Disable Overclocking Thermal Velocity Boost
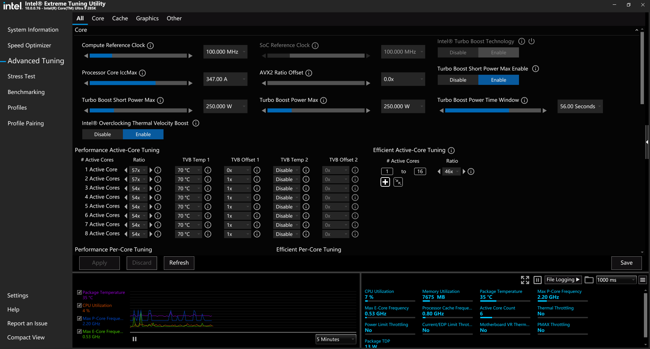This screenshot has height=349, width=650. 103,134
